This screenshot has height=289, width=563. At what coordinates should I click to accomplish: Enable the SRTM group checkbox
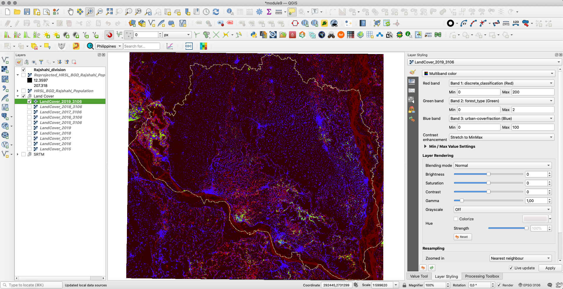[23, 154]
